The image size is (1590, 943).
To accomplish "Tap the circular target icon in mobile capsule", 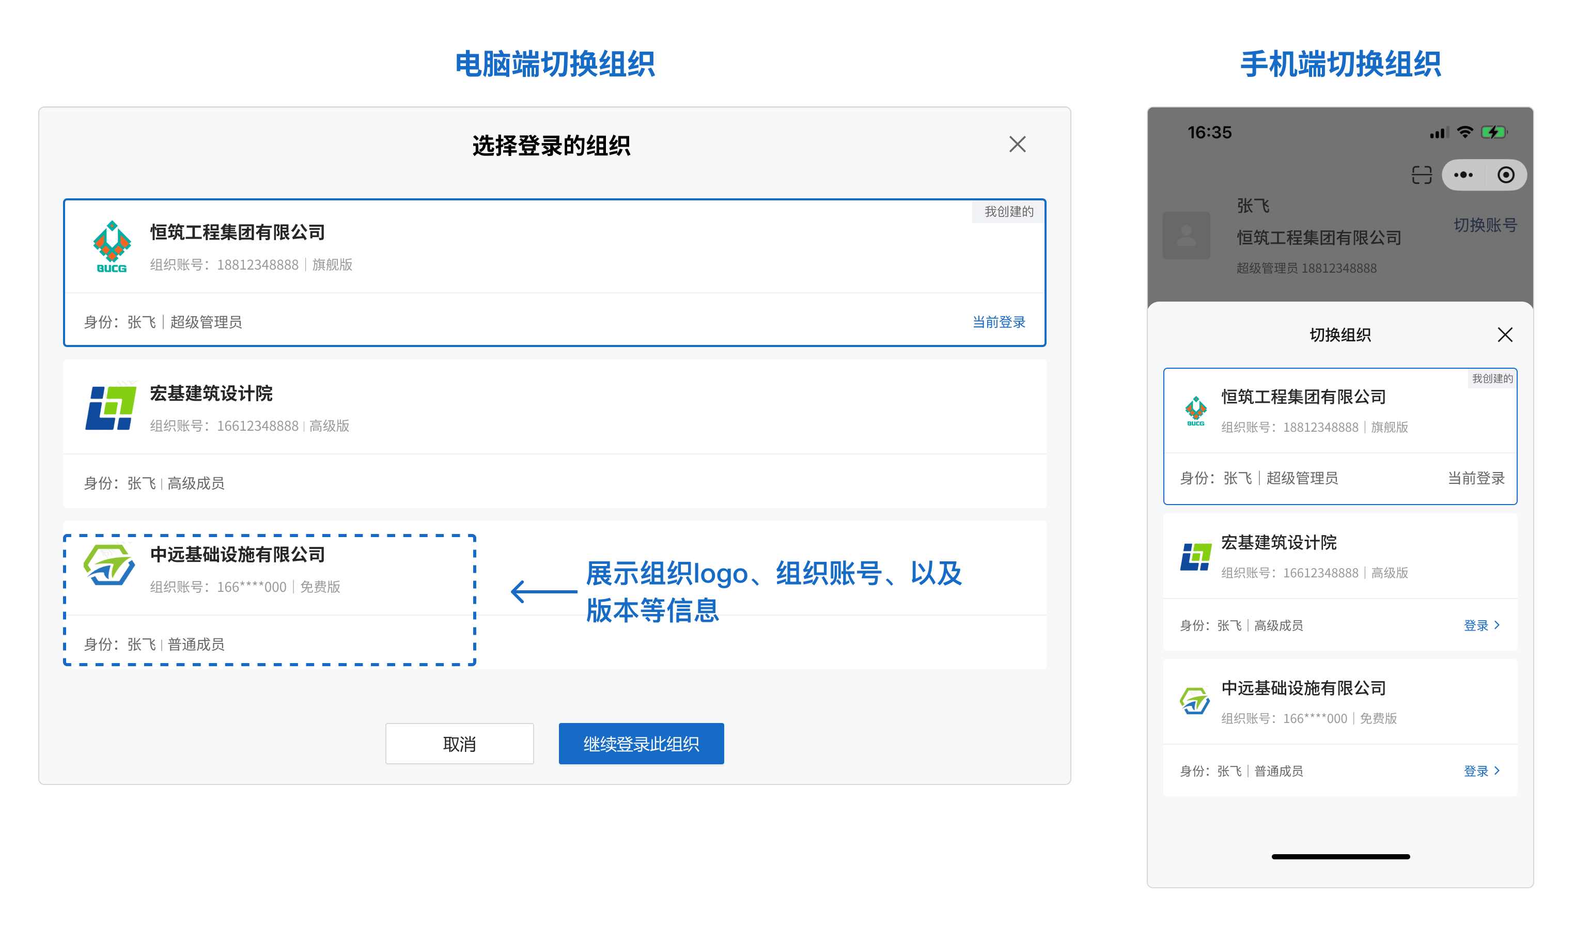I will (1505, 175).
